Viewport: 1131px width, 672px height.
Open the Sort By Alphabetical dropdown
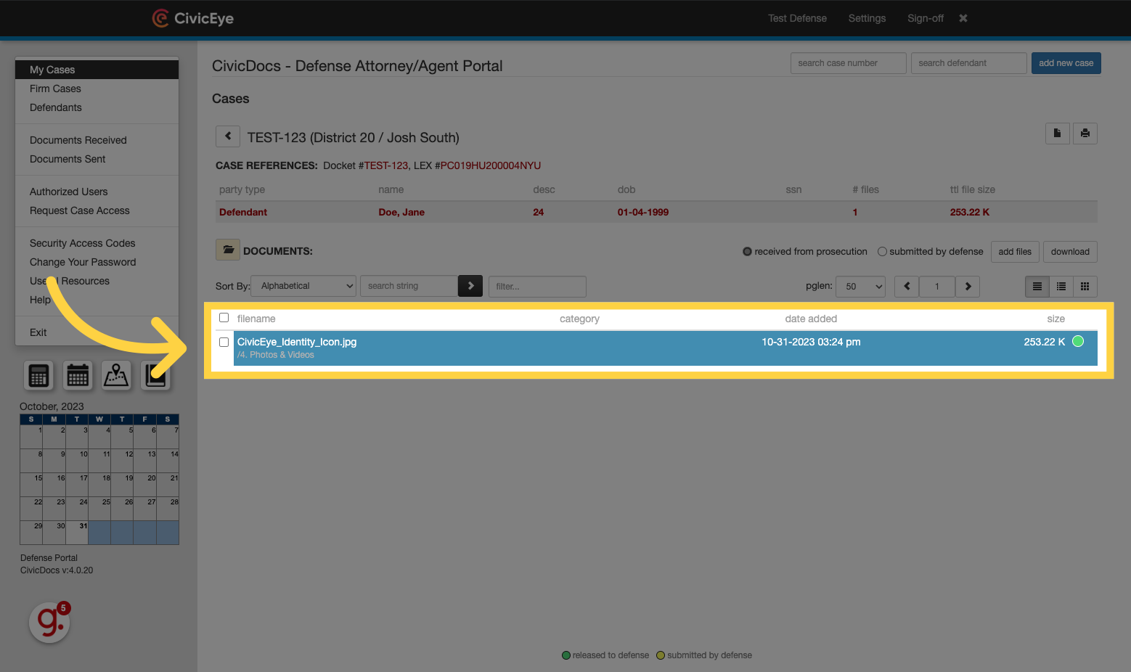(303, 286)
